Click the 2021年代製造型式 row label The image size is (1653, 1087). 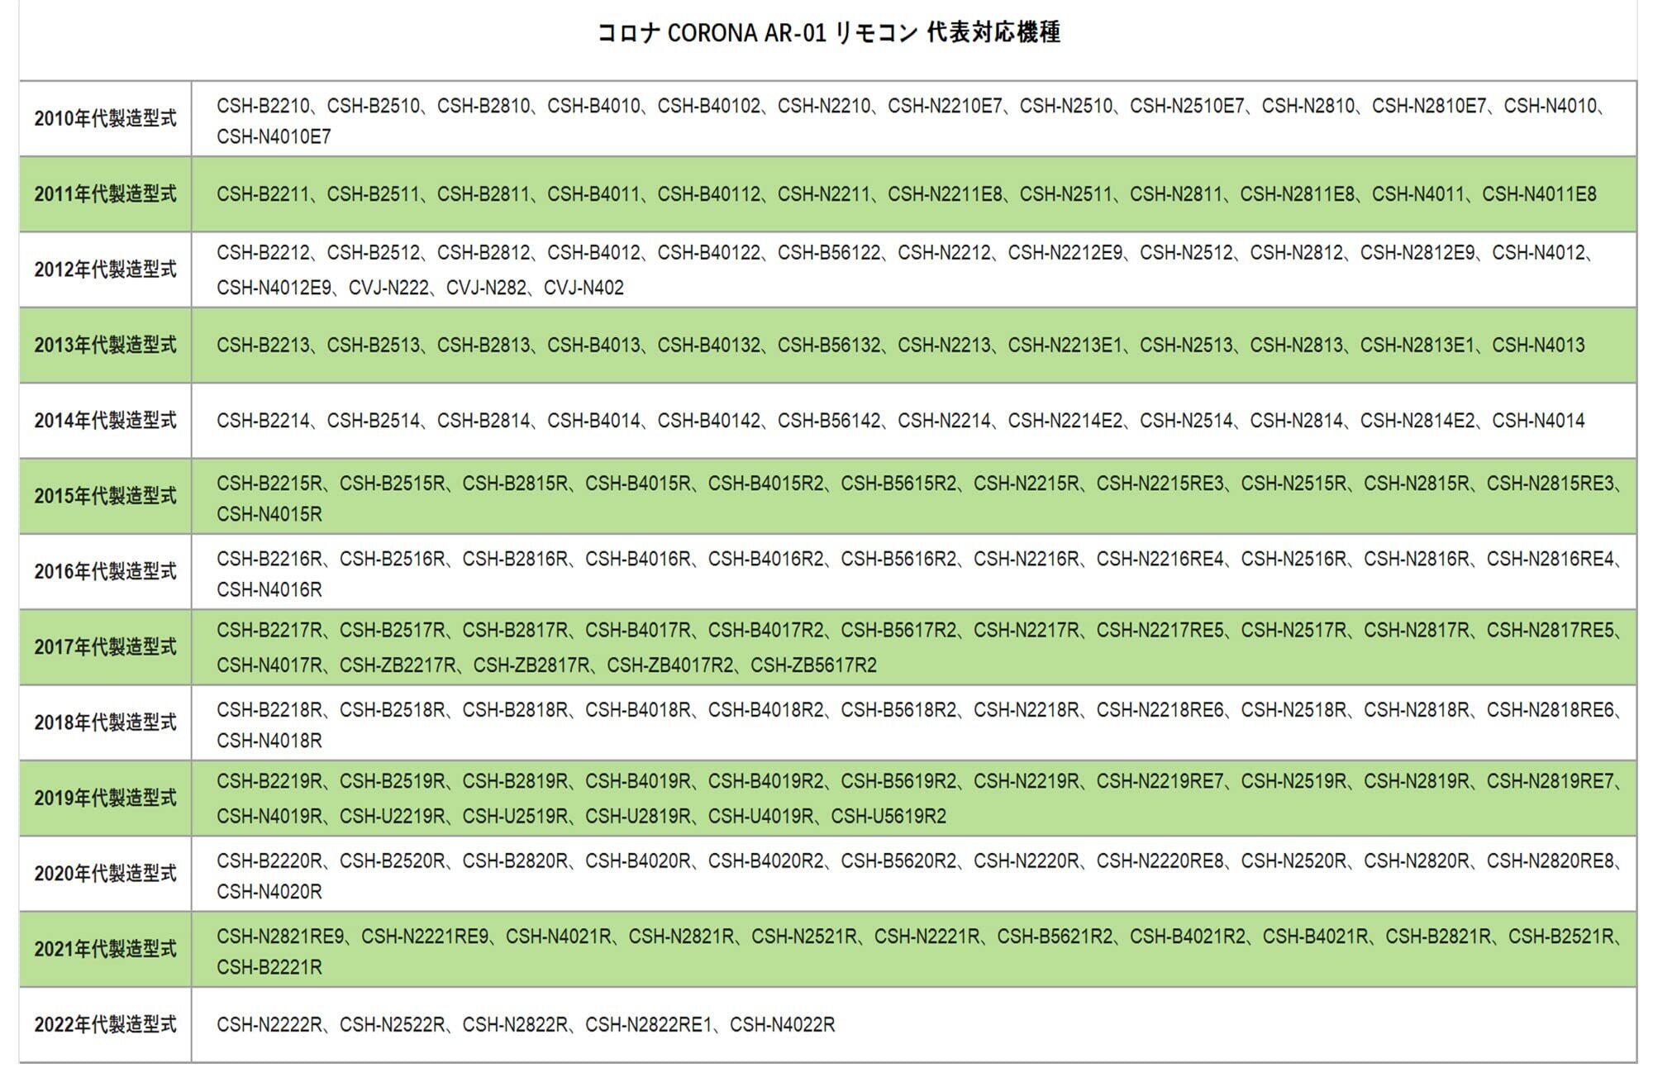(x=105, y=949)
